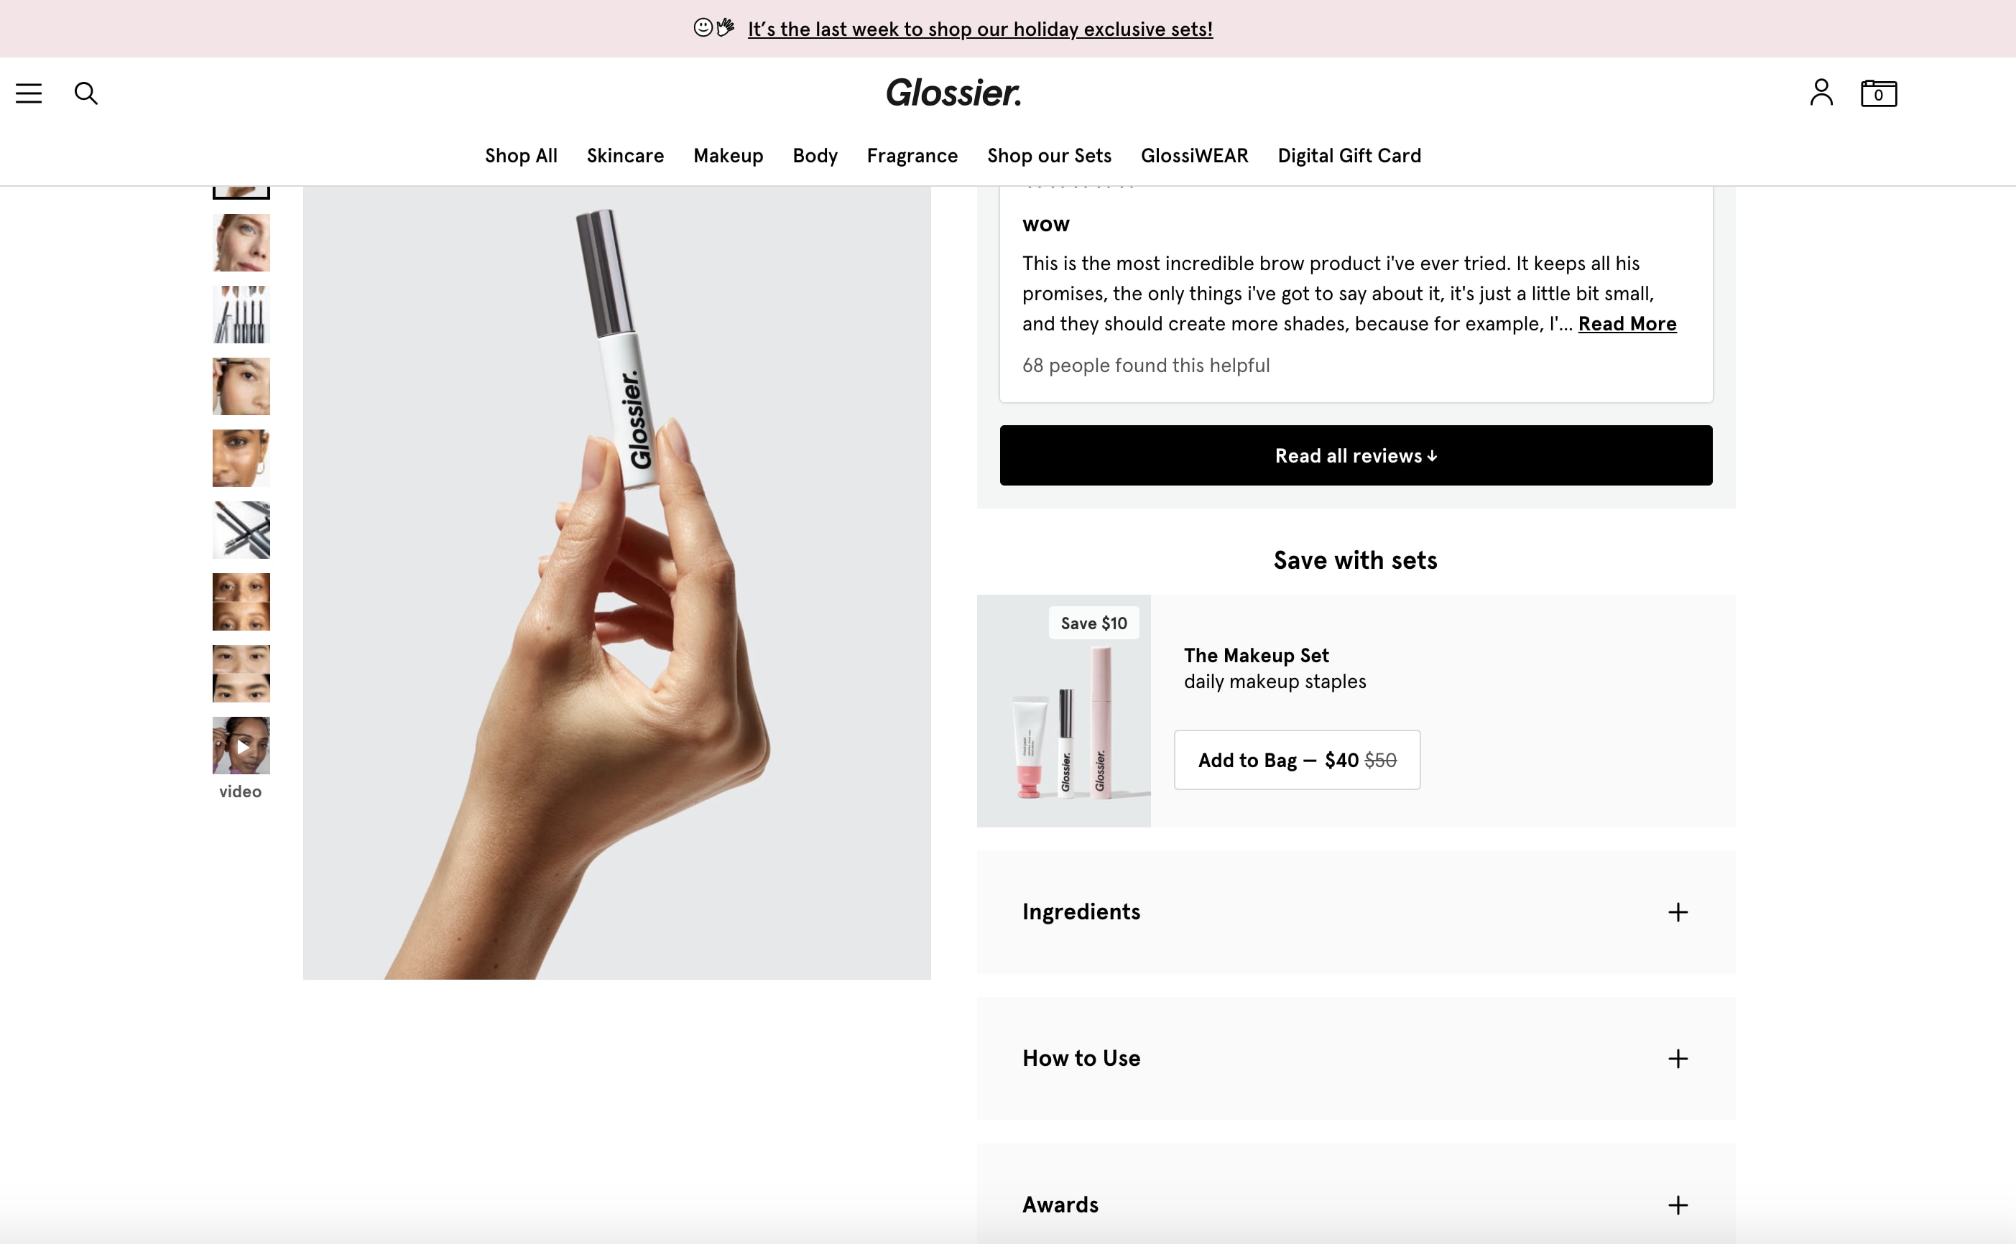Click the plus icon beside Awards
The width and height of the screenshot is (2016, 1244).
point(1678,1204)
